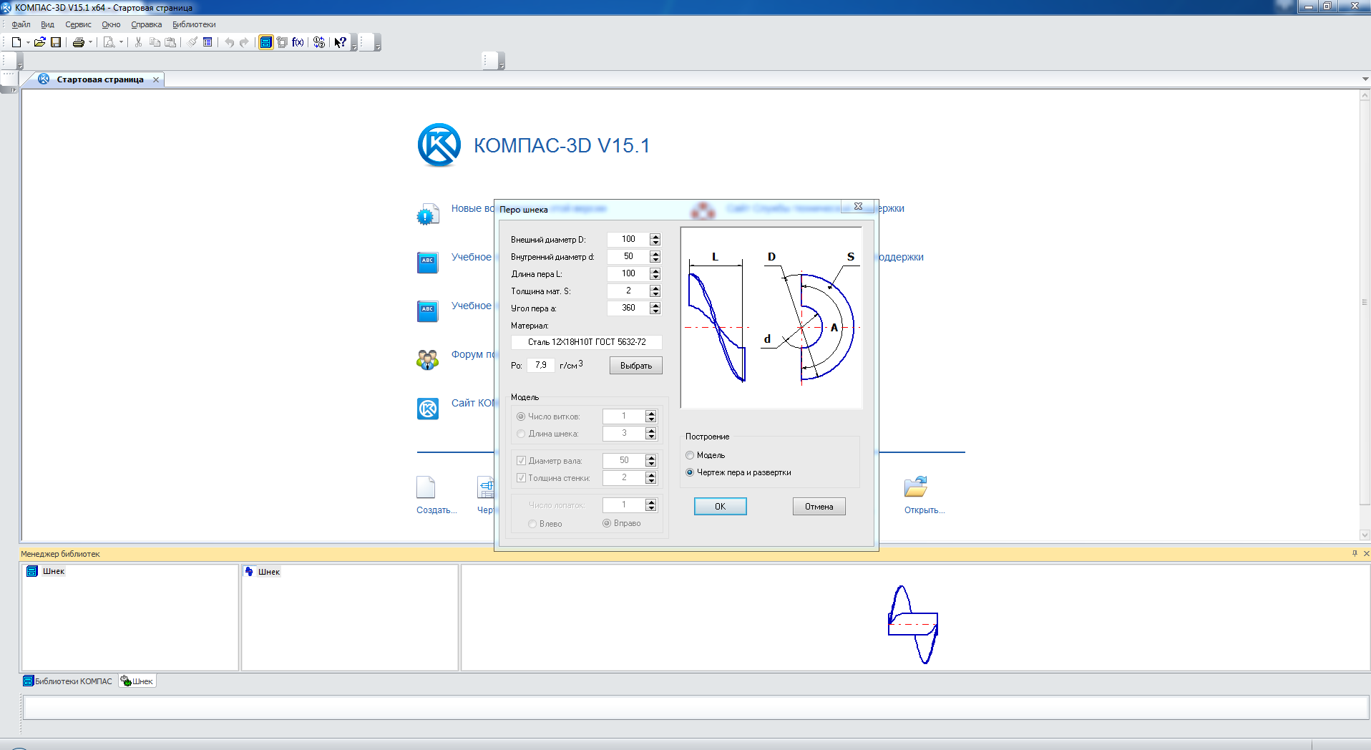The width and height of the screenshot is (1371, 750).
Task: Click the Open file folder toolbar icon
Action: [40, 42]
